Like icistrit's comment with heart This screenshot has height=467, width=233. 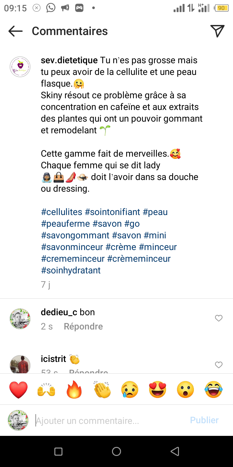219,365
